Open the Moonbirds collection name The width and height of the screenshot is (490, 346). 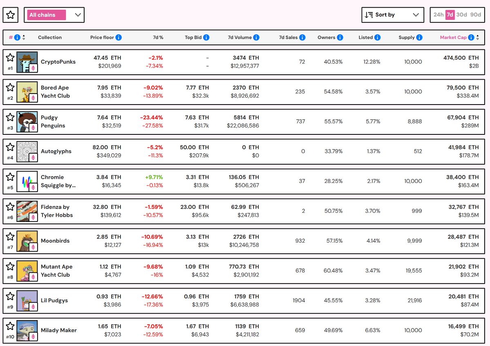[x=55, y=241]
